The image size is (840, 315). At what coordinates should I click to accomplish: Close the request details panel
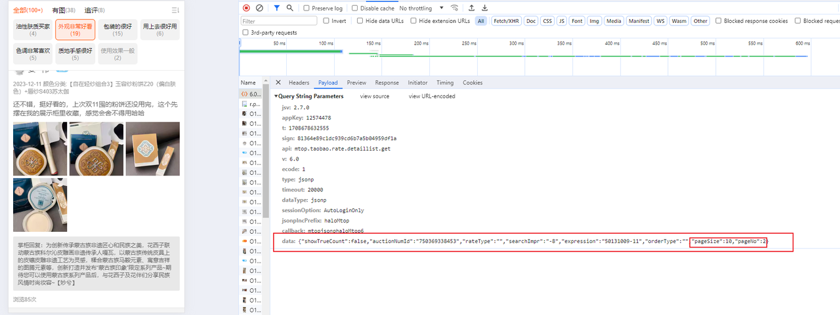(x=278, y=83)
